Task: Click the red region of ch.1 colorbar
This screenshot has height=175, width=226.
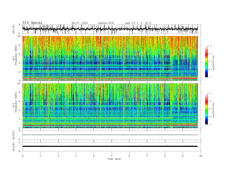Action: [x=207, y=54]
